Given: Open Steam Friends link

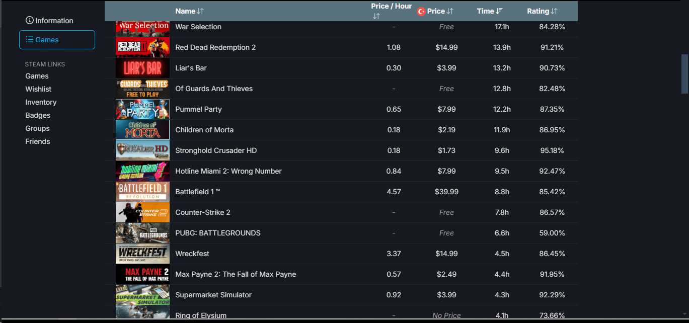Looking at the screenshot, I should 38,141.
